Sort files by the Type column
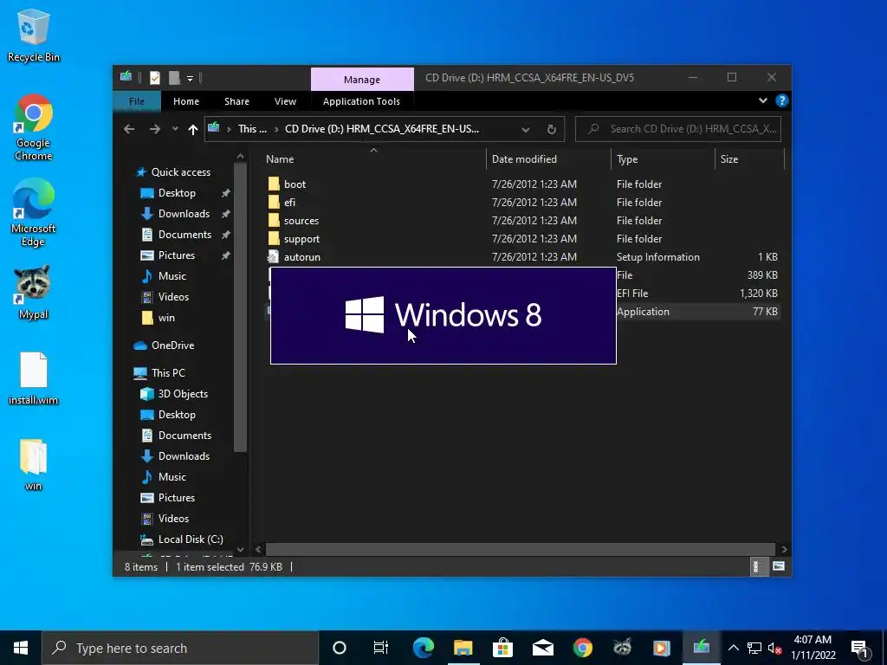The height and width of the screenshot is (665, 887). click(x=663, y=159)
